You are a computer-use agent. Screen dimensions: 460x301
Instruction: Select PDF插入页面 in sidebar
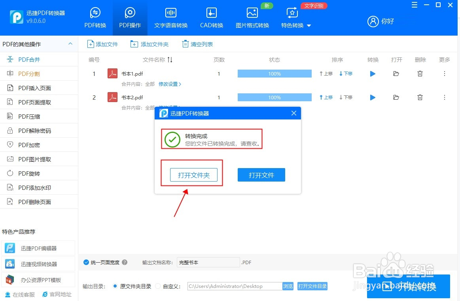click(x=39, y=88)
